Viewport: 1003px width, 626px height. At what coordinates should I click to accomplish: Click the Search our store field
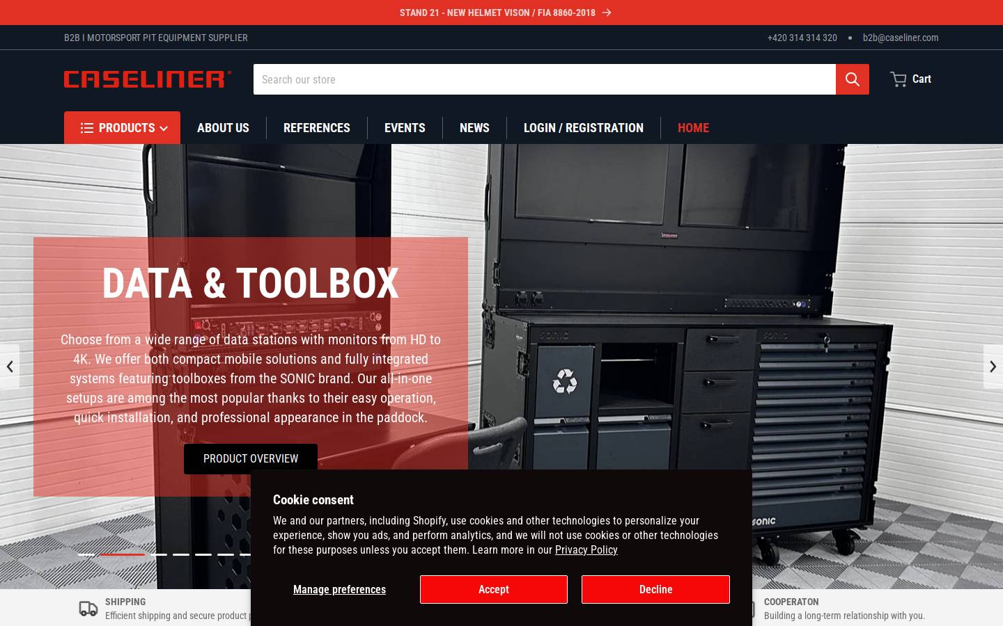pyautogui.click(x=545, y=79)
